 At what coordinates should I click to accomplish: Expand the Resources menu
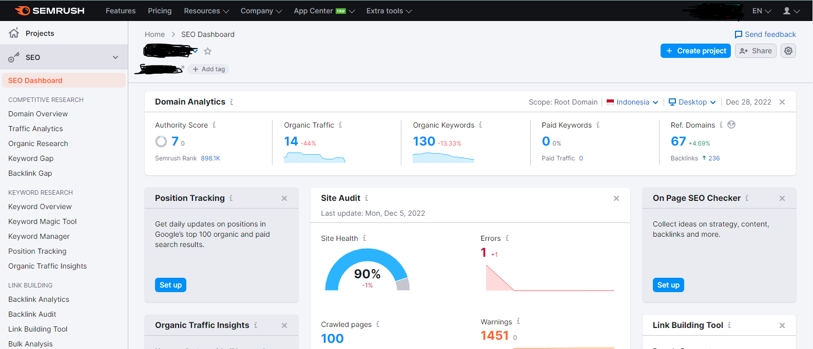(x=206, y=11)
